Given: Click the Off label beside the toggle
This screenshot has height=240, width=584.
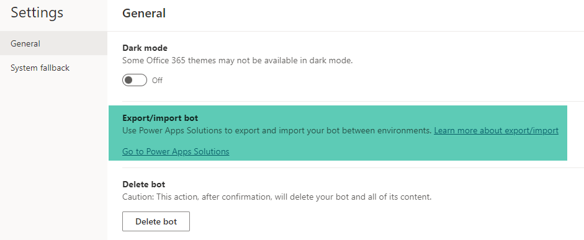Looking at the screenshot, I should (157, 81).
